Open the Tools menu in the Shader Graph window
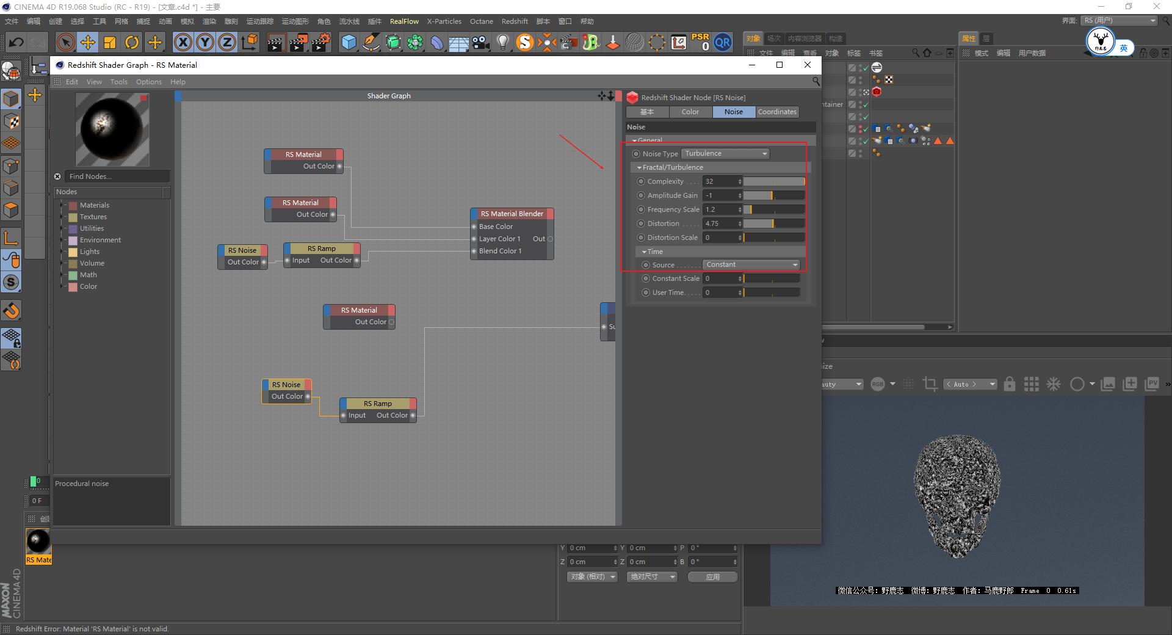The height and width of the screenshot is (635, 1172). click(118, 81)
